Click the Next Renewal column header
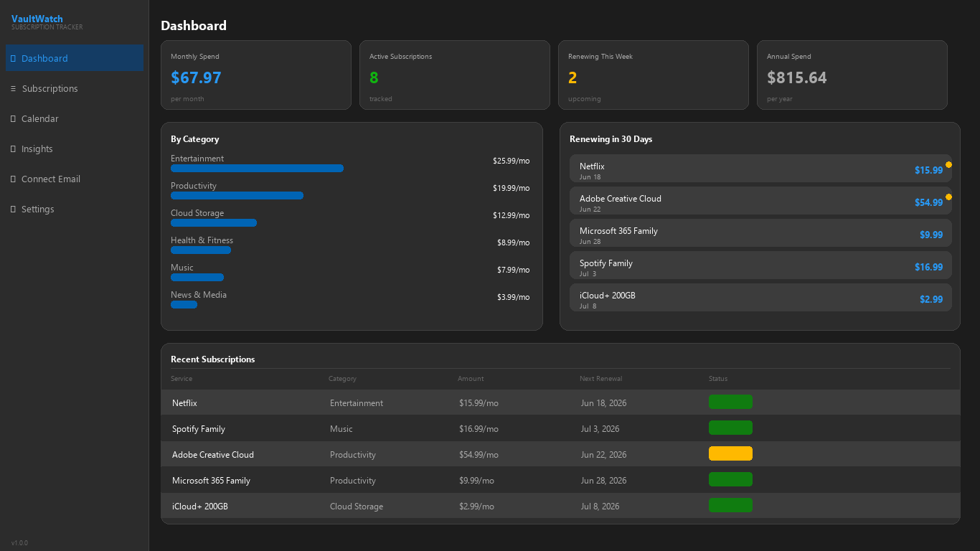Screen dimensions: 980x551 [600, 379]
